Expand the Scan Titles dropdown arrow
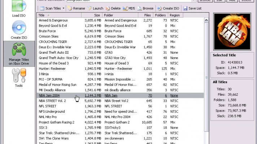Screen dimensions: 257x144 [64, 8]
